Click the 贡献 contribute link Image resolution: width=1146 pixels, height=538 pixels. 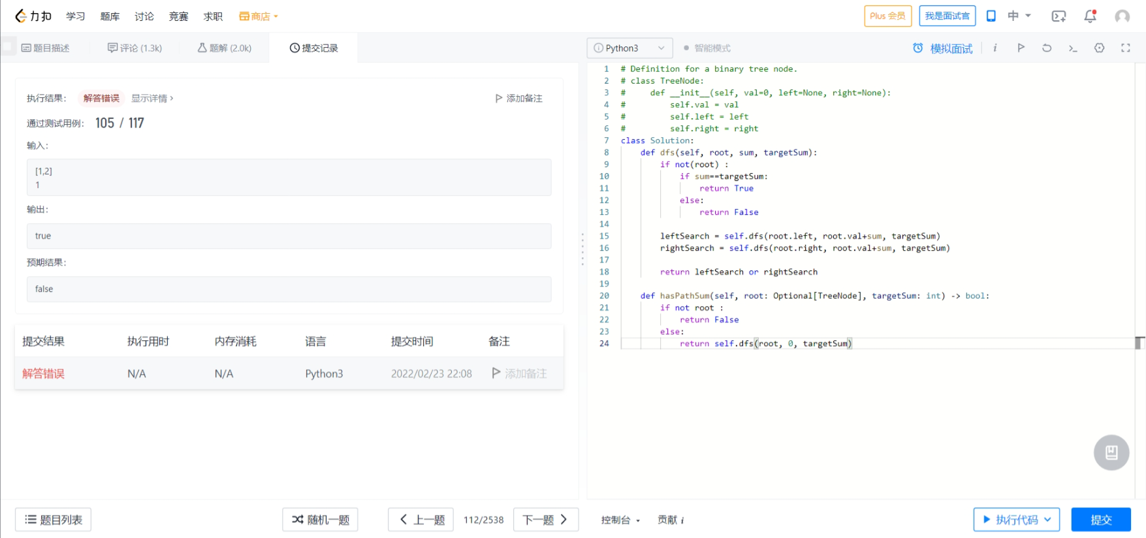coord(671,520)
